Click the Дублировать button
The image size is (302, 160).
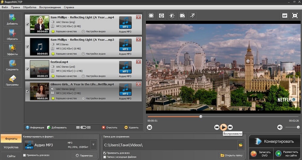pyautogui.click(x=57, y=127)
